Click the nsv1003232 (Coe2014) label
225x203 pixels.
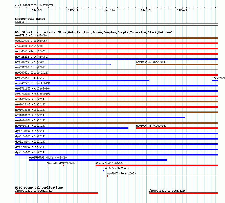(x=30, y=99)
